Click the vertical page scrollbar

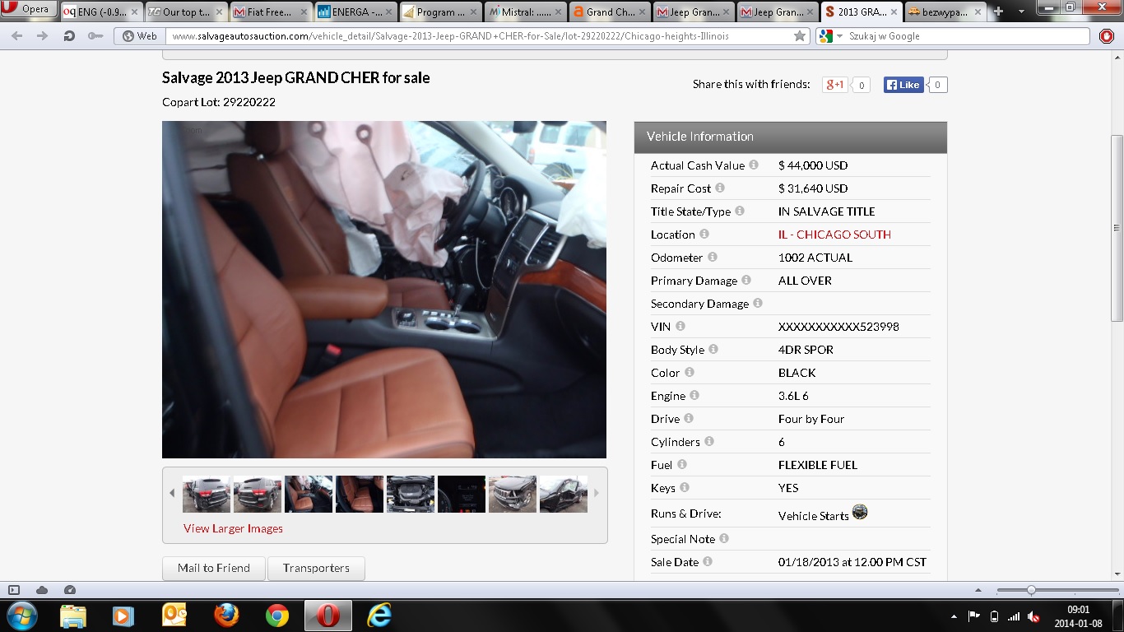coord(1117,228)
